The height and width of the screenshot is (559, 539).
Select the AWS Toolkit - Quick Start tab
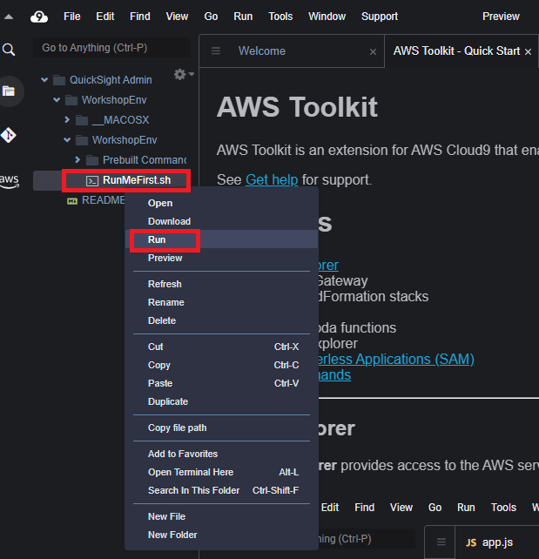coord(456,51)
